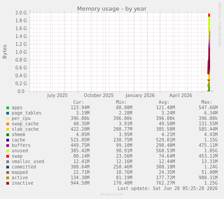Click the 'October 2025' x-axis label
The height and width of the screenshot is (199, 224).
pos(99,96)
